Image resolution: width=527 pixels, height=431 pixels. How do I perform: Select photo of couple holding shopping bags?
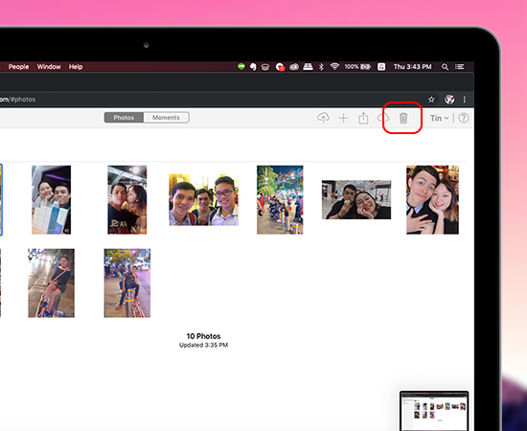(51, 199)
